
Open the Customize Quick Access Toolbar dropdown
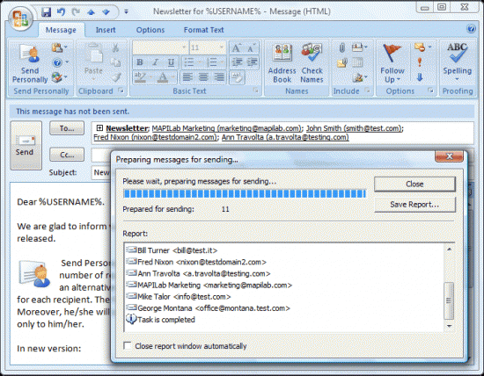[126, 12]
